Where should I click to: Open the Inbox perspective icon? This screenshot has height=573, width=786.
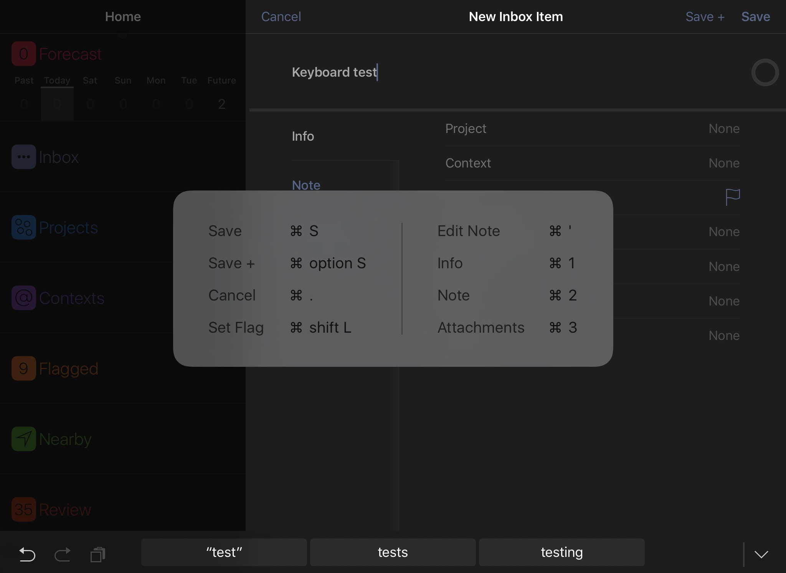coord(23,157)
